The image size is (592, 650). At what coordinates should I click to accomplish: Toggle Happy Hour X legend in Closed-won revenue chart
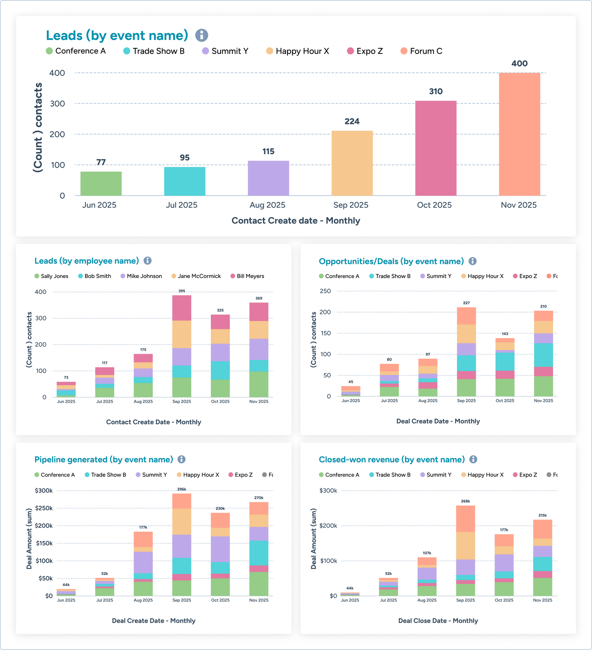[482, 475]
